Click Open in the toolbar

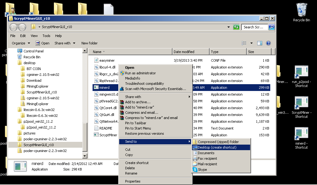click(42, 43)
